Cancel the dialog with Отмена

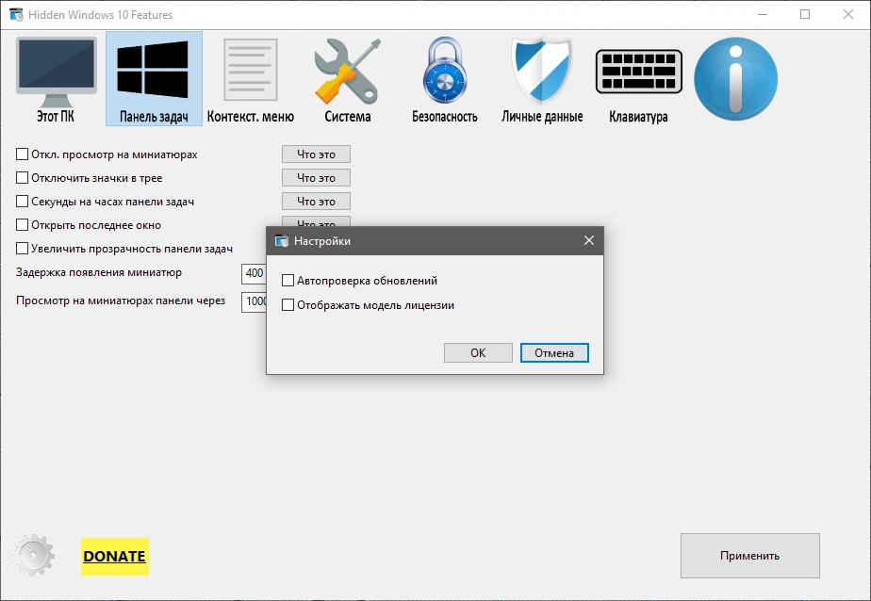(554, 353)
